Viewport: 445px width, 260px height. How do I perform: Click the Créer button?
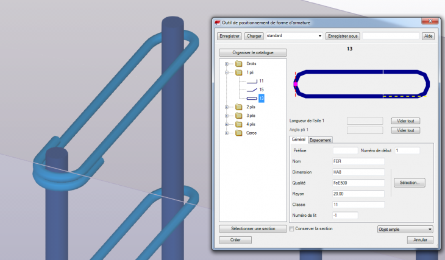coord(235,240)
